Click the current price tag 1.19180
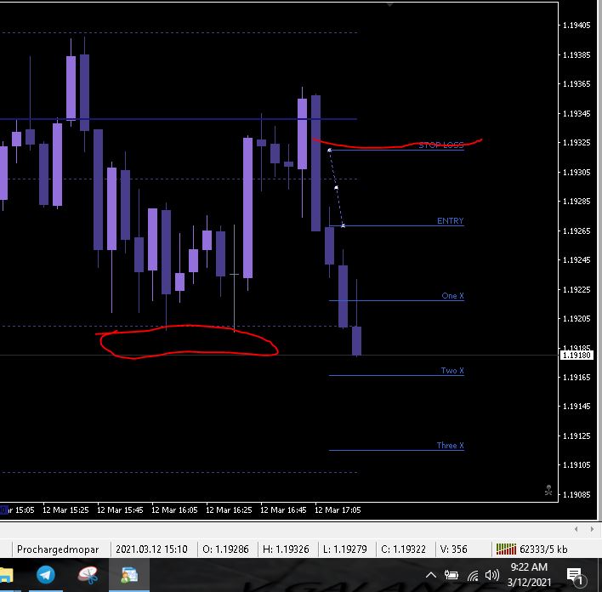This screenshot has height=592, width=602. click(x=576, y=355)
